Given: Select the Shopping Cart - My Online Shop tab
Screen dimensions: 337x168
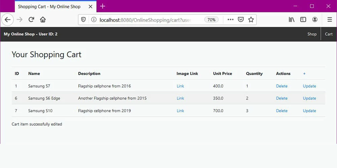Looking at the screenshot, I should [x=56, y=6].
